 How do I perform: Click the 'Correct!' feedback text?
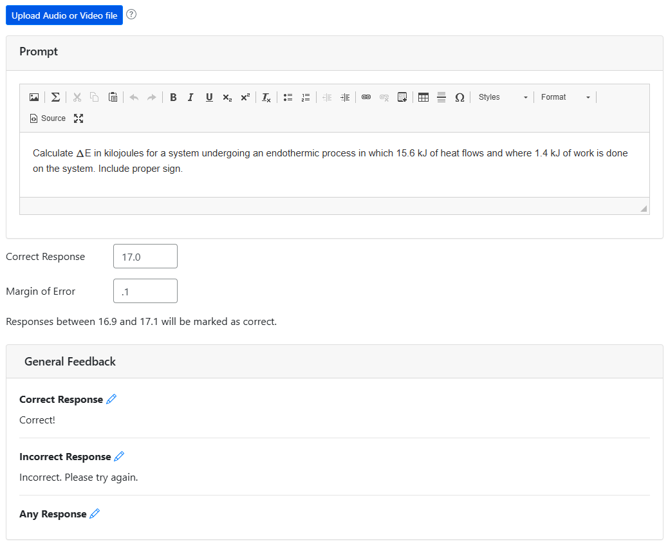[37, 420]
